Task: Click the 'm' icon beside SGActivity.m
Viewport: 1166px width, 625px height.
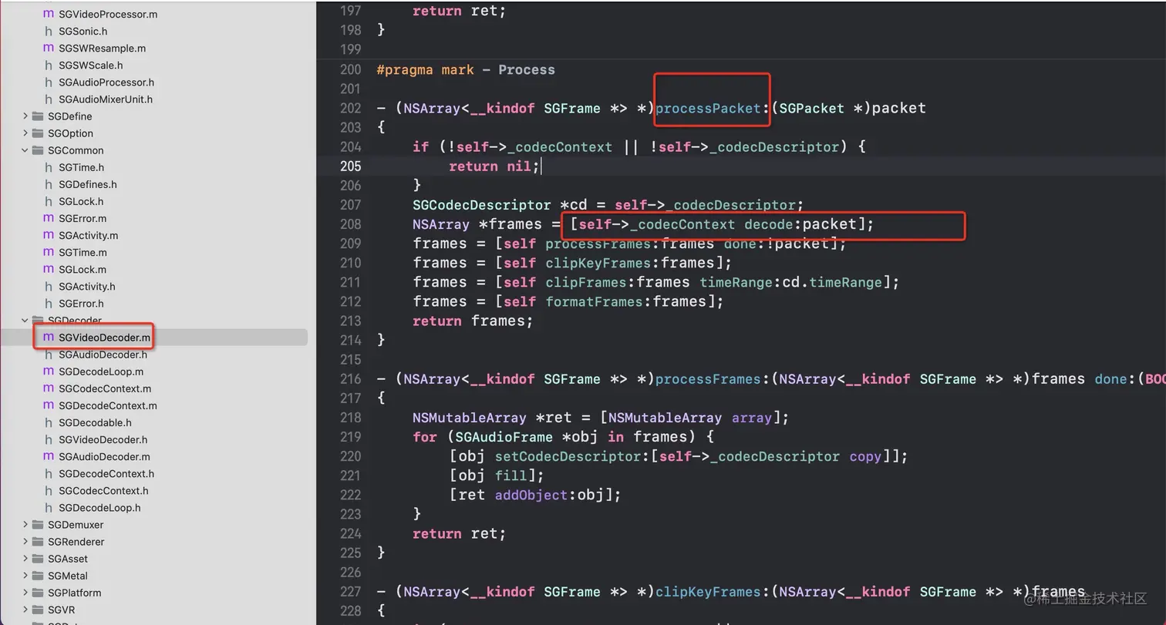Action: pyautogui.click(x=49, y=235)
